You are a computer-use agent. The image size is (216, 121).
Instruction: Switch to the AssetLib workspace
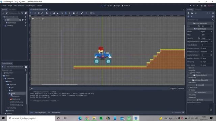click(x=126, y=6)
